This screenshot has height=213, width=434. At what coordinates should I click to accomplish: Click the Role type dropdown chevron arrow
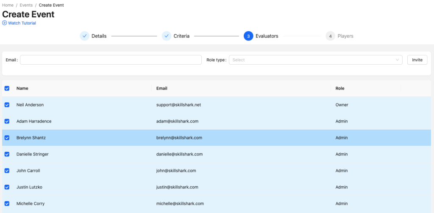(397, 60)
